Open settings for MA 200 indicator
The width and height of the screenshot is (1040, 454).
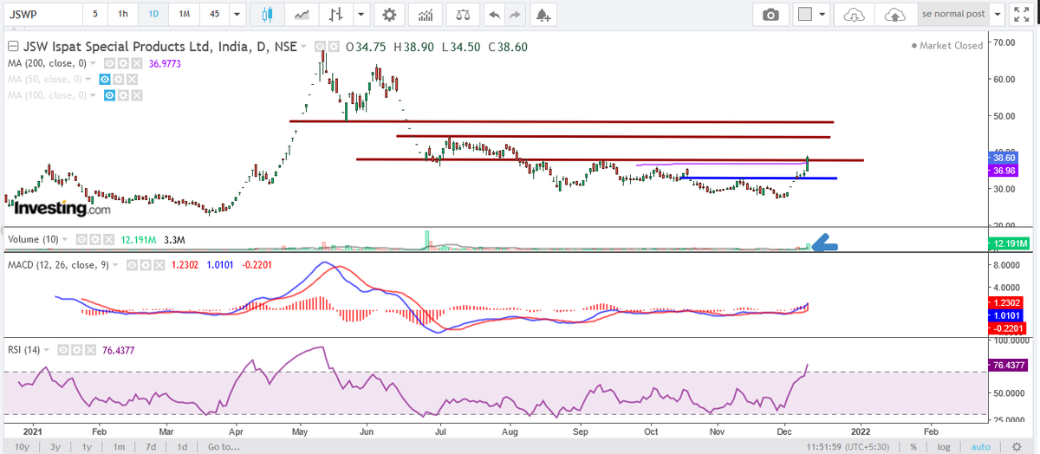[123, 63]
